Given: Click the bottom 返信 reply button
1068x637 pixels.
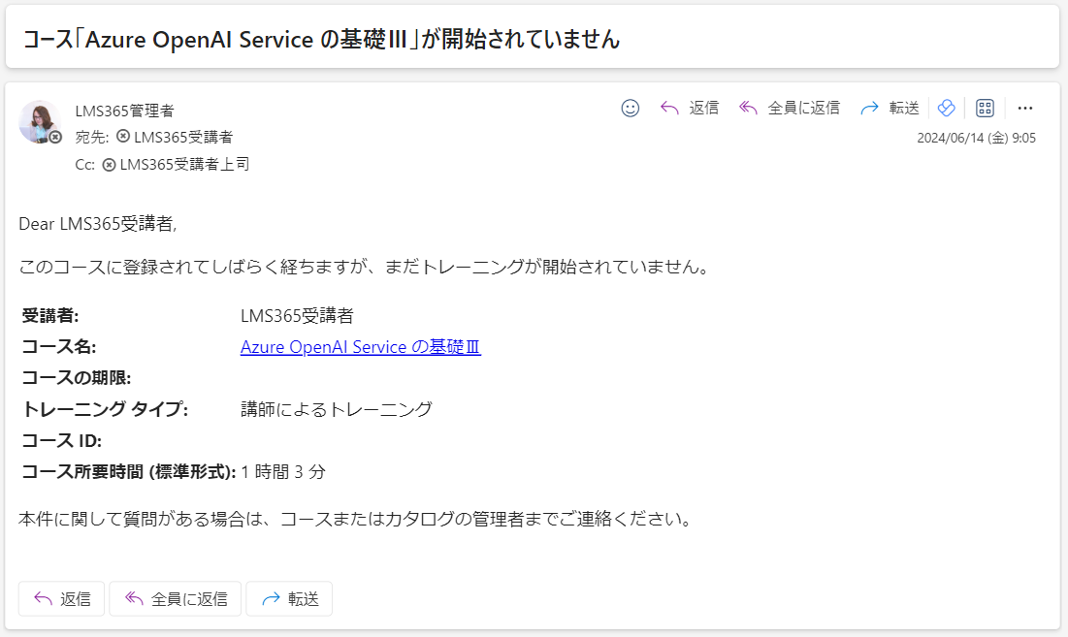Looking at the screenshot, I should (x=61, y=599).
